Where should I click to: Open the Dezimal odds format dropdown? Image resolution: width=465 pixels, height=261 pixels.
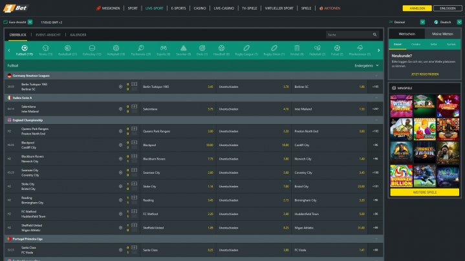422,22
